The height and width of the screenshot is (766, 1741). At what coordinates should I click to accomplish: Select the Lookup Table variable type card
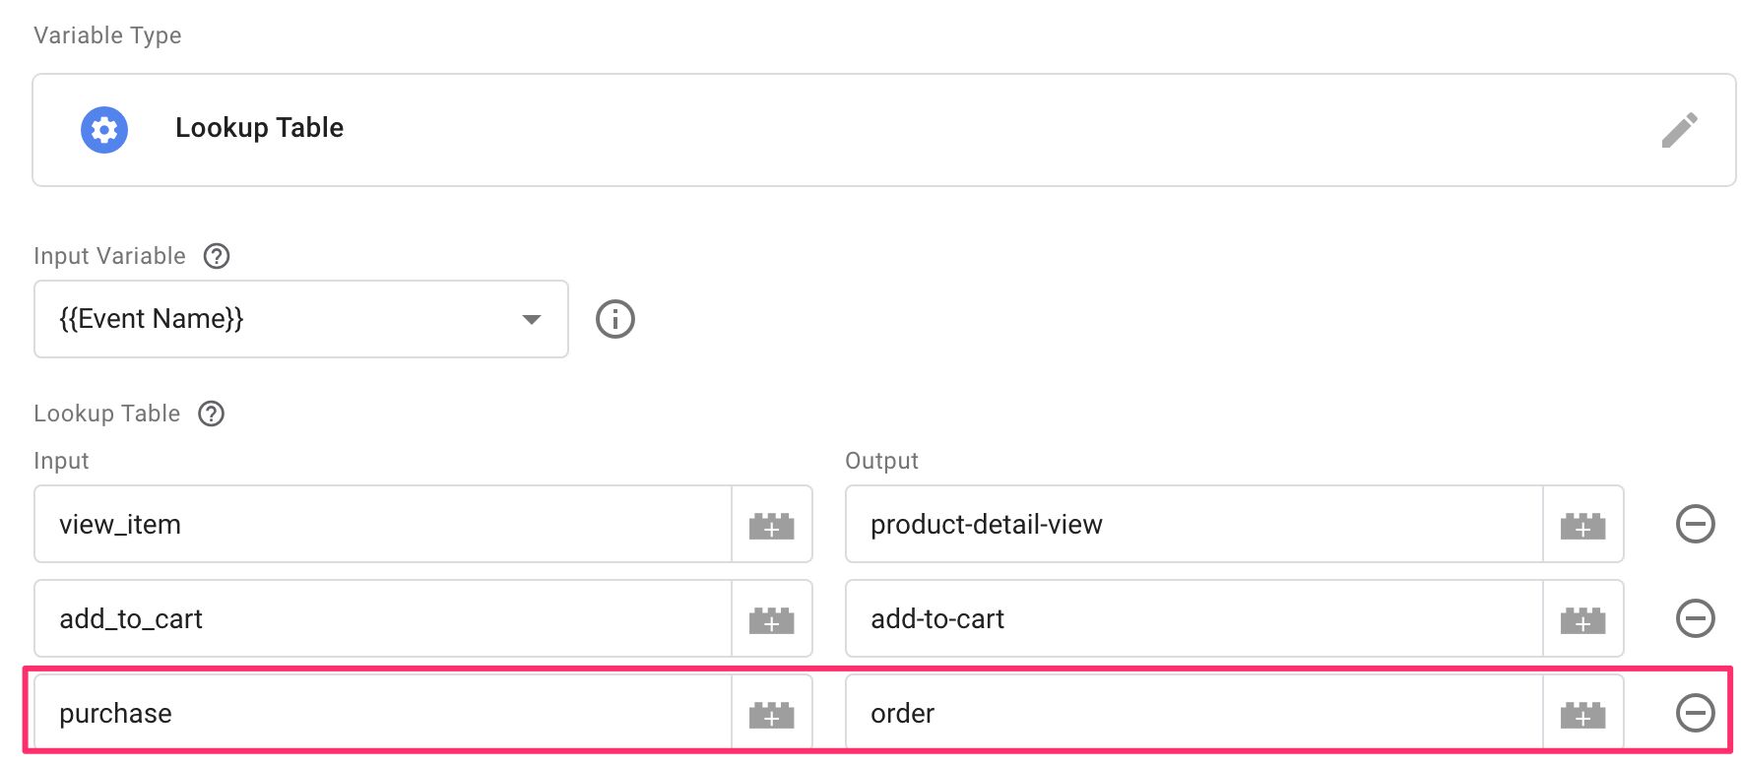(884, 130)
